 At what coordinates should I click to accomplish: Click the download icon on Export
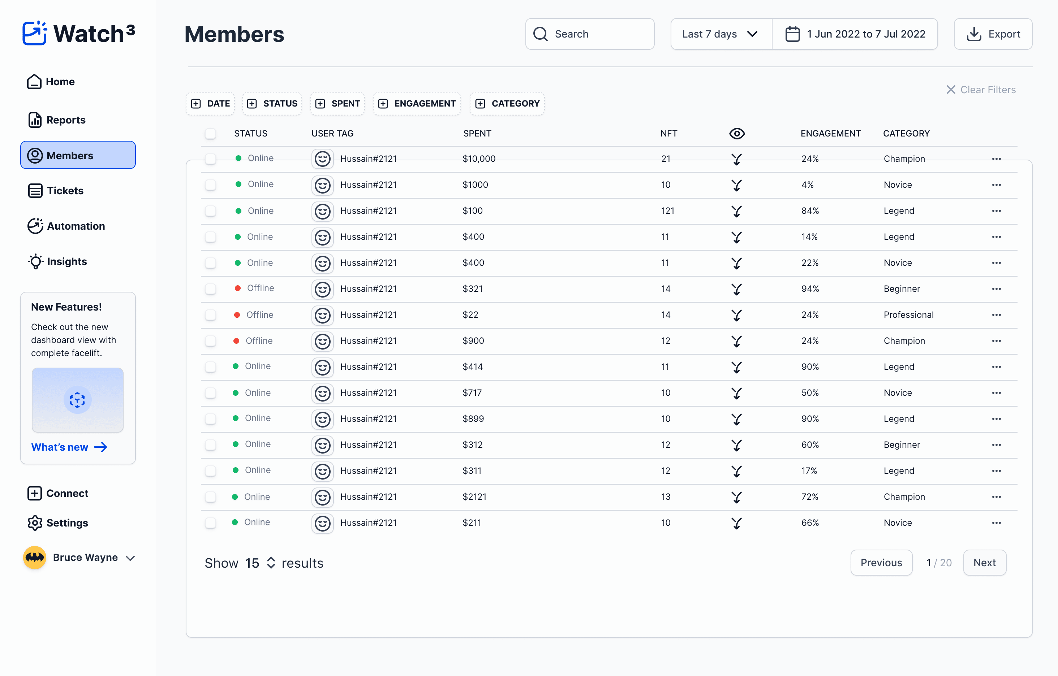[974, 34]
